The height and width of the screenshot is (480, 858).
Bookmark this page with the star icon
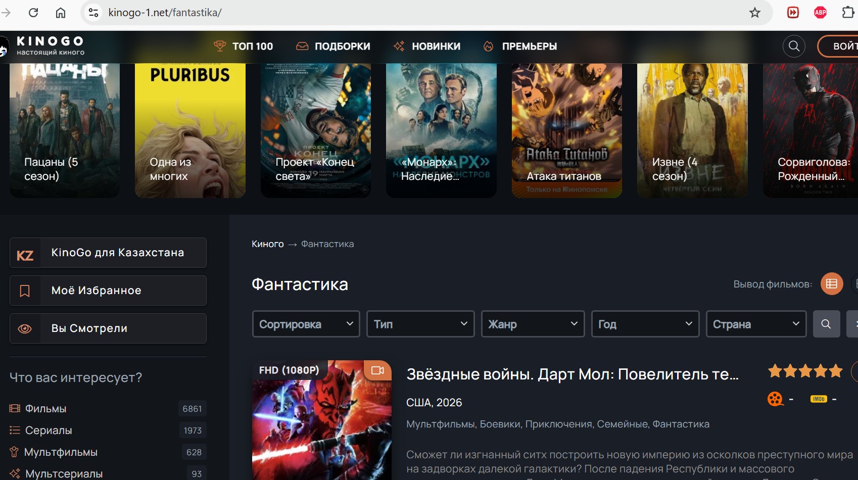(x=754, y=13)
